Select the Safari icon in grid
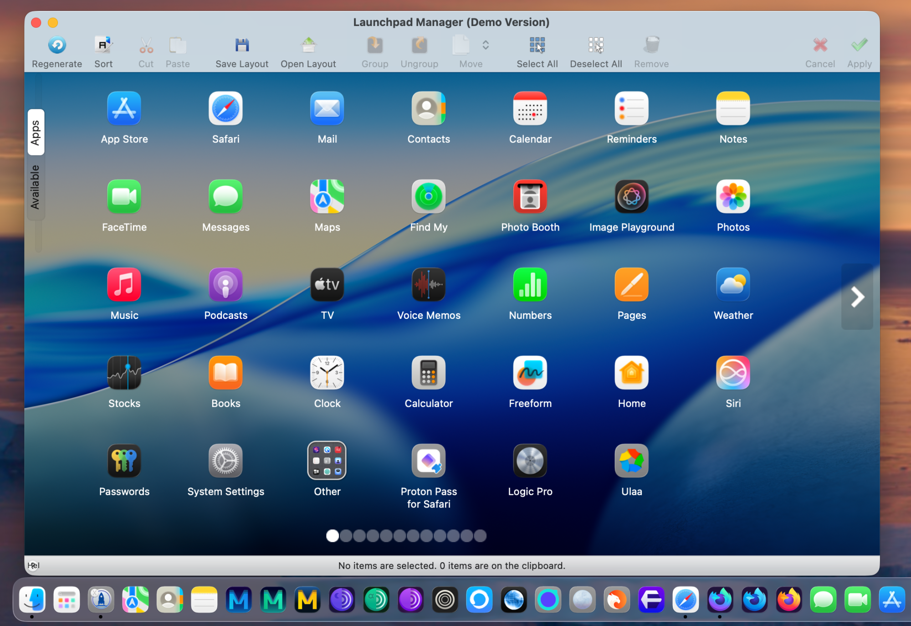This screenshot has height=626, width=911. tap(225, 108)
